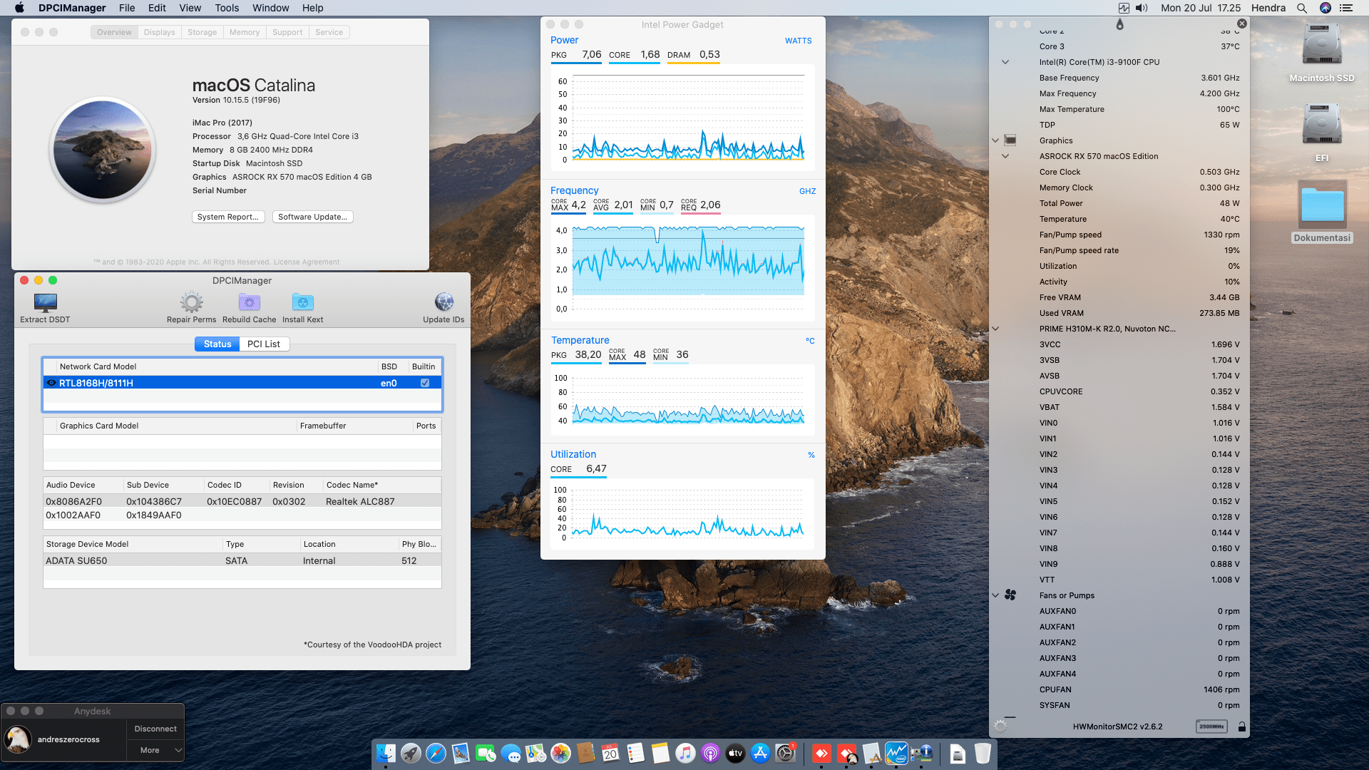Screen dimensions: 1369x770
Task: Open Finder from the Dock
Action: point(386,753)
